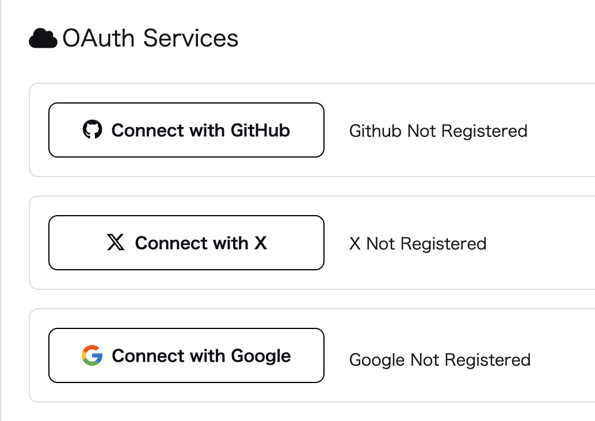Select the OAuth Services section heading

[x=150, y=39]
